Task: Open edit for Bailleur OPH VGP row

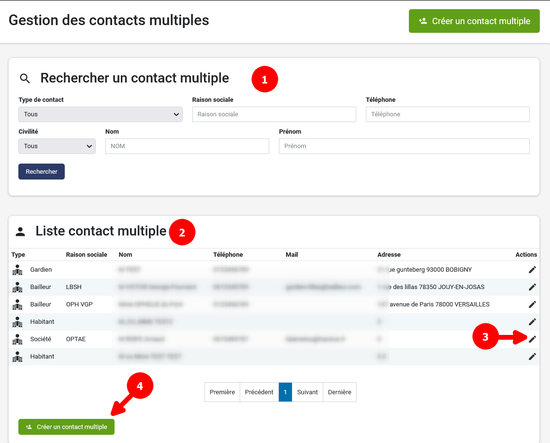Action: [x=532, y=305]
